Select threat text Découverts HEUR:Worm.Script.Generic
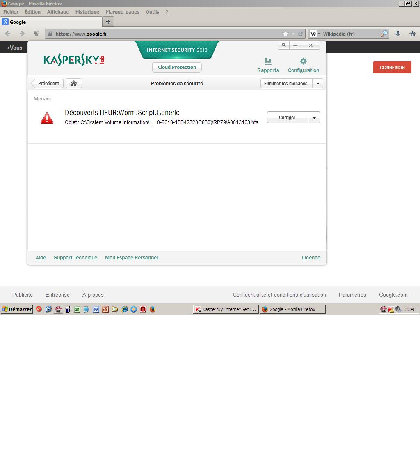 [x=122, y=113]
